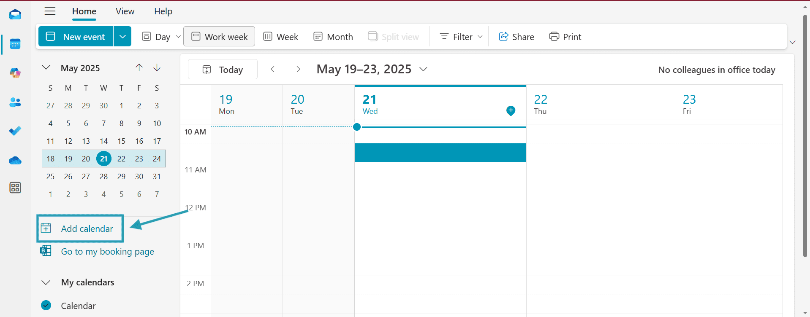Open the More apps grid icon
This screenshot has width=810, height=317.
point(15,188)
